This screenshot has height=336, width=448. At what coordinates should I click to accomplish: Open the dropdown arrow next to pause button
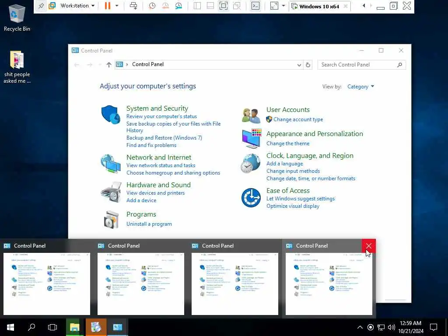coord(117,6)
